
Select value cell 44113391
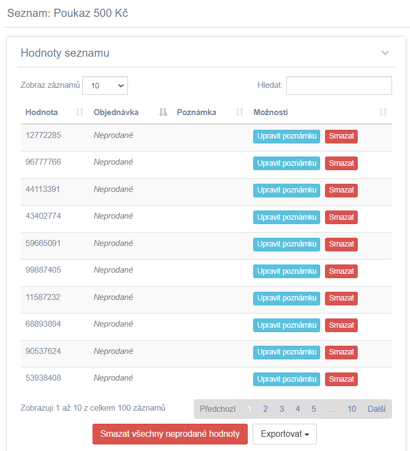[43, 189]
